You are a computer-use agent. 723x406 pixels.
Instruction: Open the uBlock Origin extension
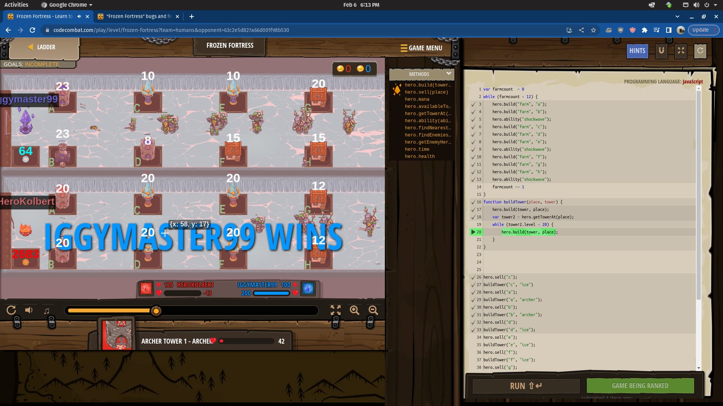[x=621, y=30]
